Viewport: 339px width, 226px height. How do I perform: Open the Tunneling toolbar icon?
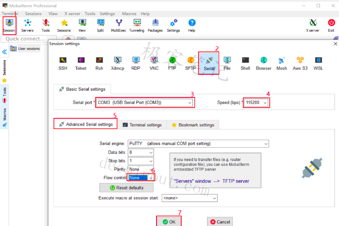(x=137, y=25)
